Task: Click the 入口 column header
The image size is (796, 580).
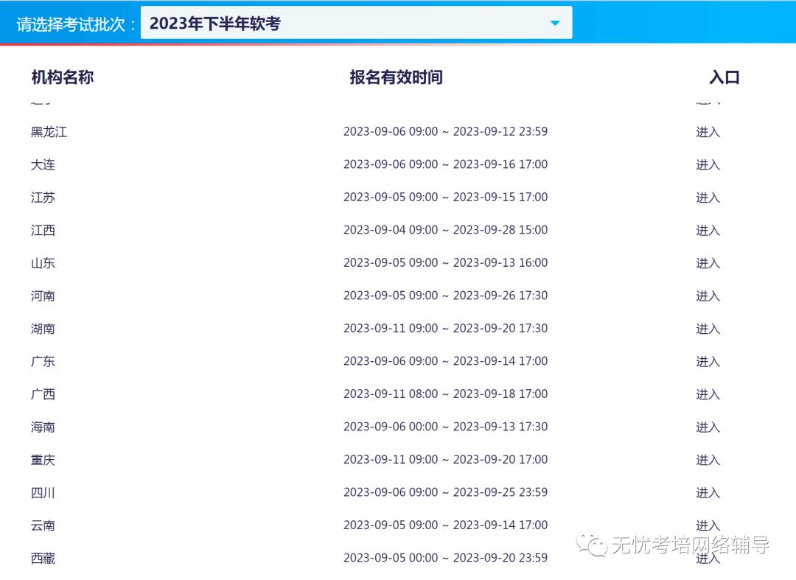Action: click(723, 77)
